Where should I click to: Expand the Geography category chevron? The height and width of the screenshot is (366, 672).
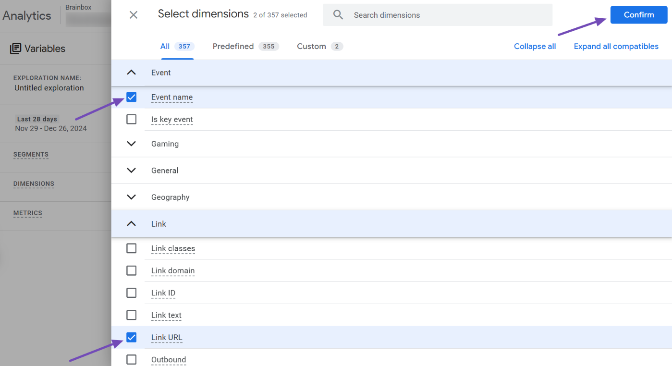[x=131, y=197]
